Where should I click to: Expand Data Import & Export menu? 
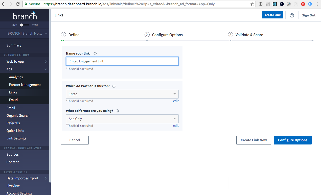click(25, 178)
